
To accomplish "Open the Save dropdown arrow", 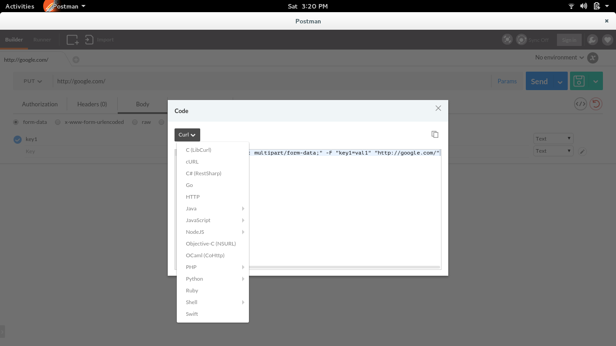I will coord(596,81).
